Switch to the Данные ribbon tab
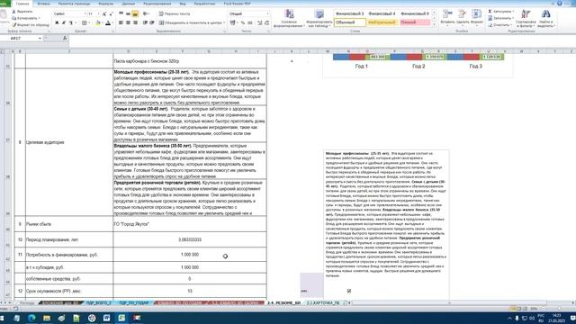The height and width of the screenshot is (324, 576). click(128, 4)
